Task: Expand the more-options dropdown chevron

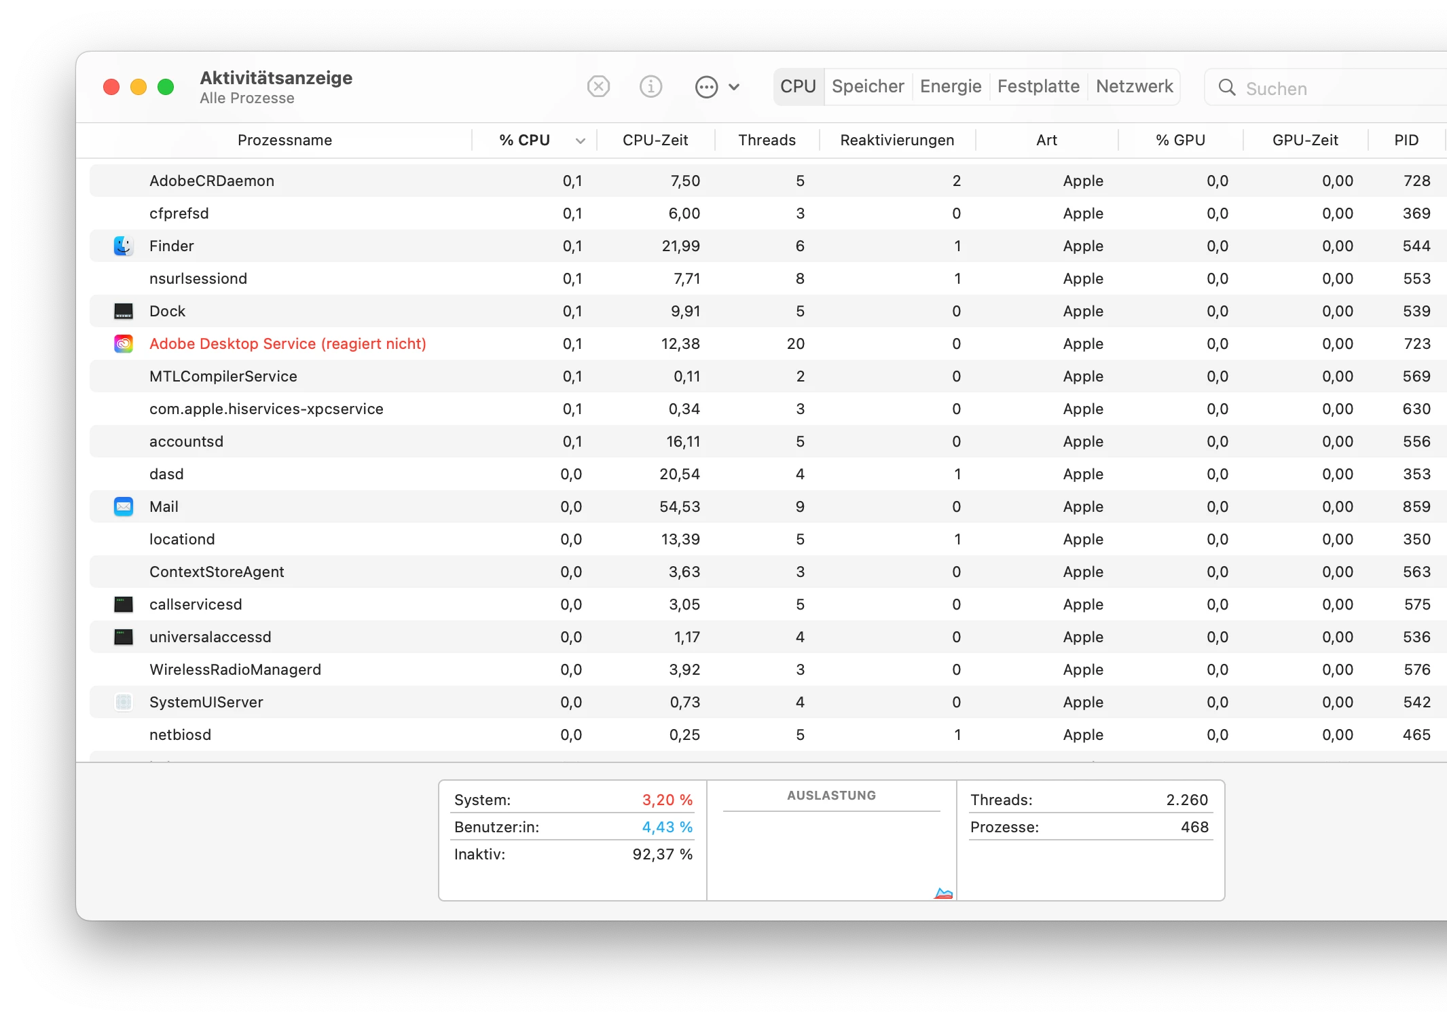Action: (x=734, y=87)
